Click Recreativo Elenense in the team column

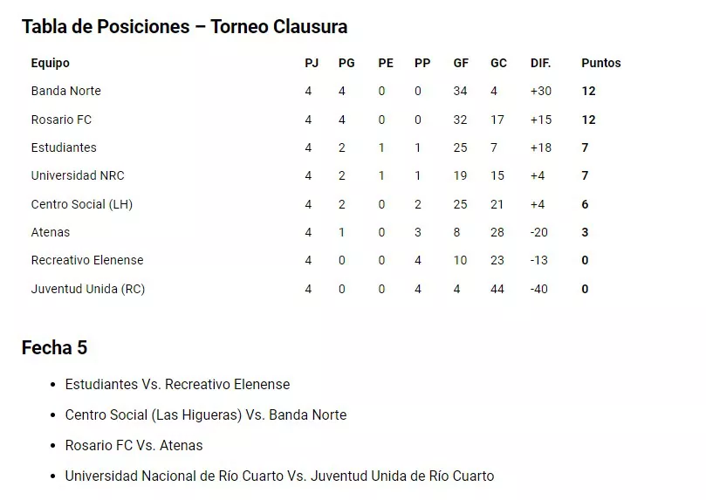pyautogui.click(x=87, y=260)
